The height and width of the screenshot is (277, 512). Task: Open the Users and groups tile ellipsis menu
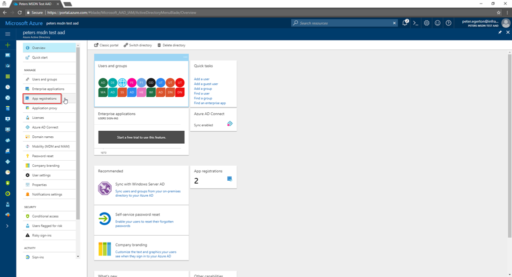[x=185, y=57]
